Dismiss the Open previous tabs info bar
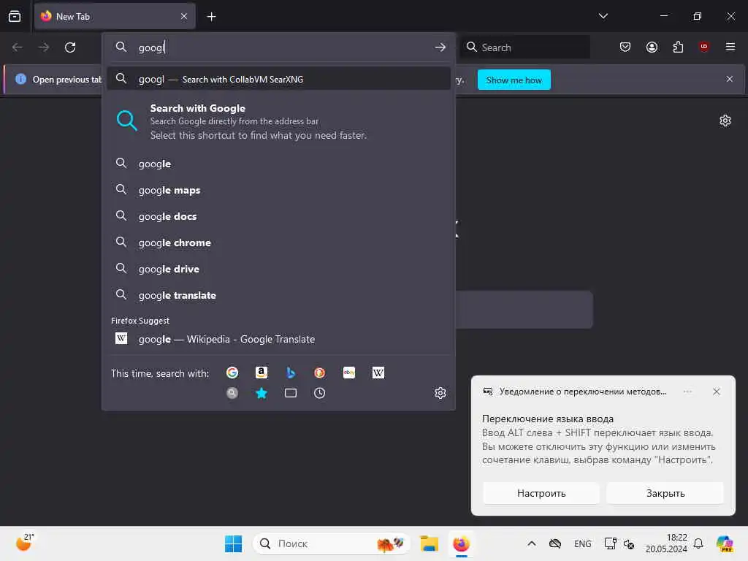Image resolution: width=748 pixels, height=561 pixels. coord(730,79)
